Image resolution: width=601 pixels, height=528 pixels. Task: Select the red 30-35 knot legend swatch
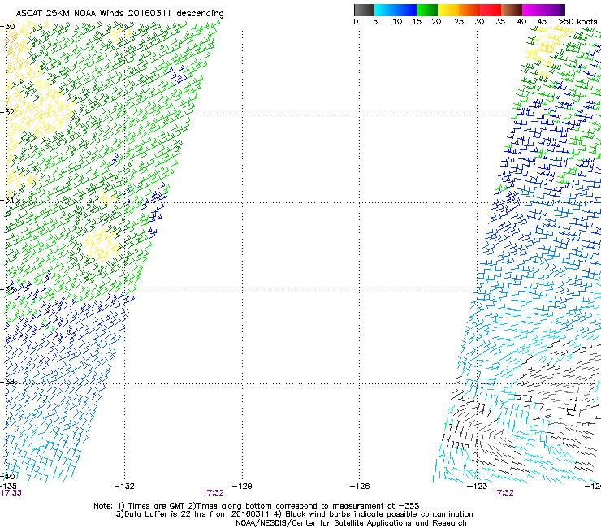[491, 10]
